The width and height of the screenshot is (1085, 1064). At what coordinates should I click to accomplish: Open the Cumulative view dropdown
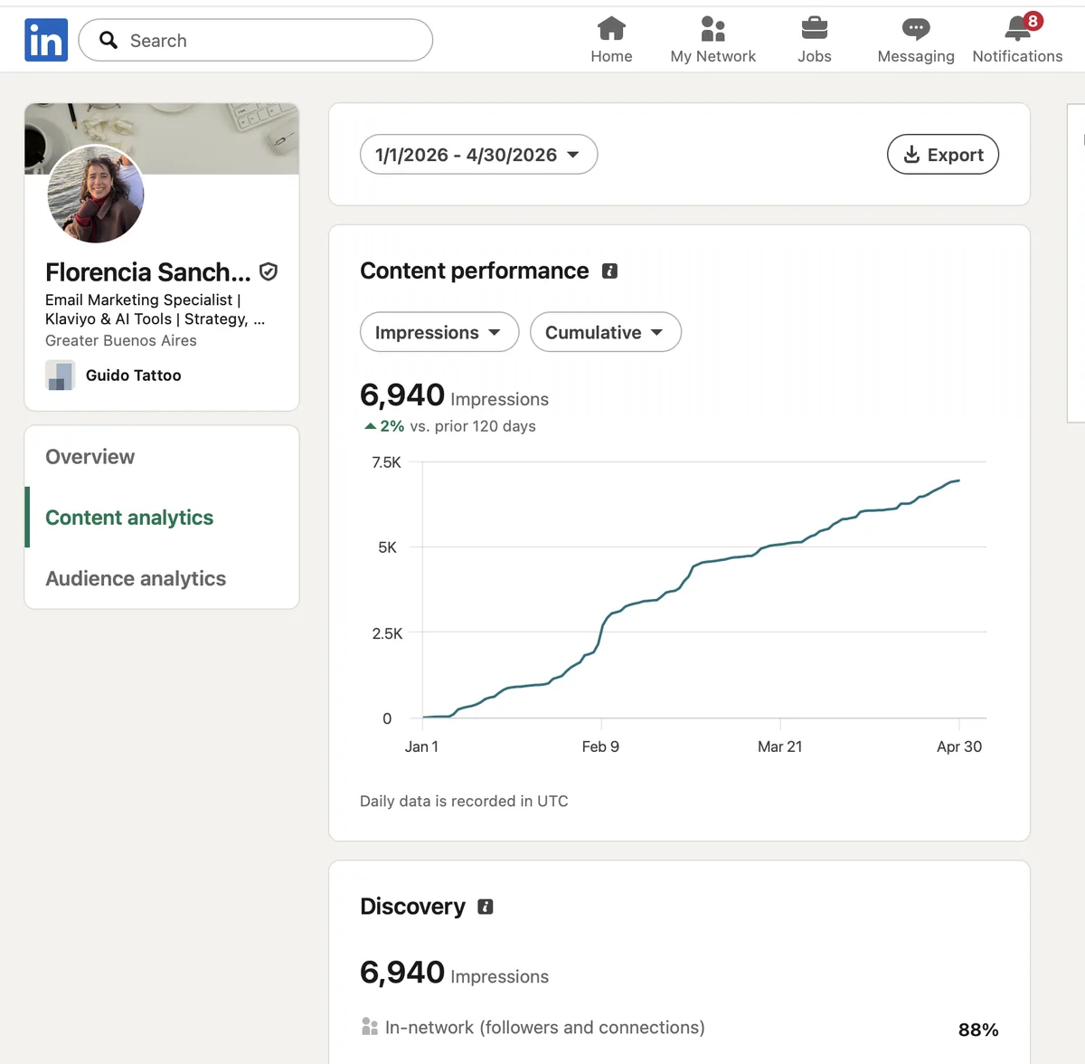[x=606, y=332]
